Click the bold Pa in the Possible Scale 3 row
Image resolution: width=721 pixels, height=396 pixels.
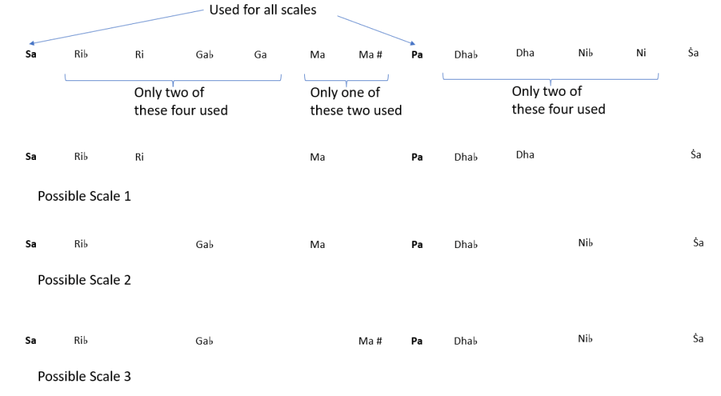(x=417, y=341)
